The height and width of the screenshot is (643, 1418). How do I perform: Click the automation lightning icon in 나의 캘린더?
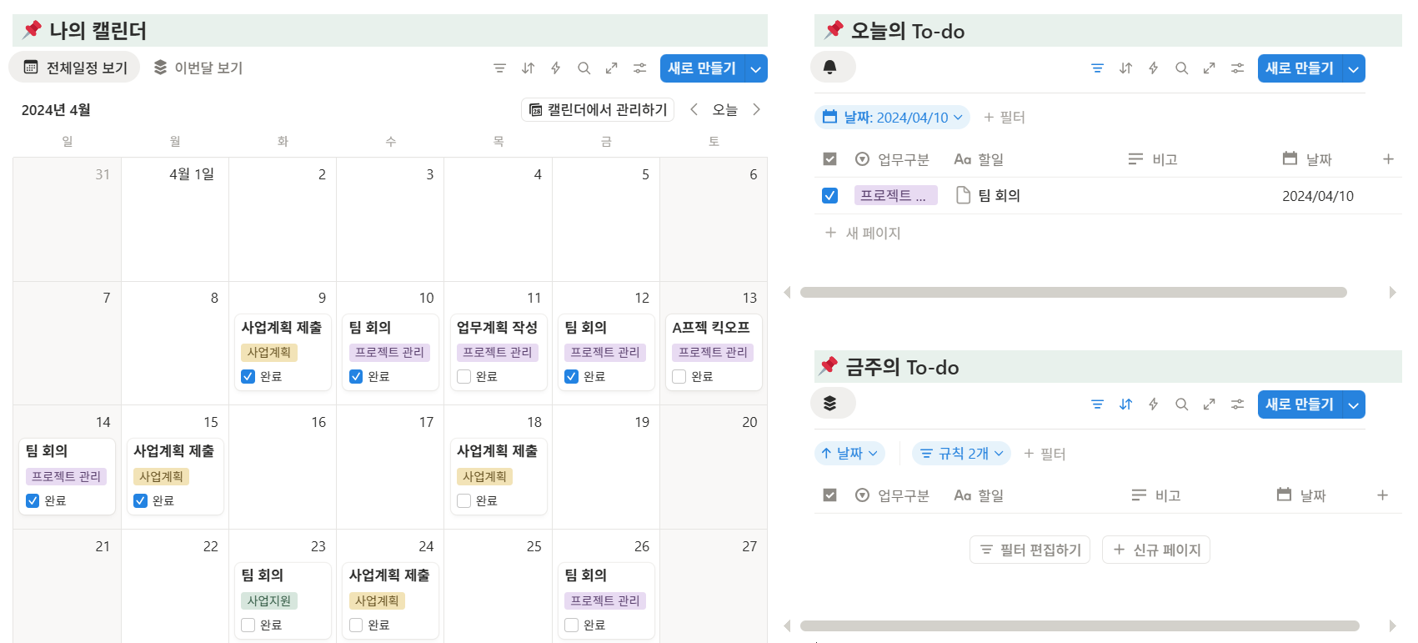coord(555,68)
